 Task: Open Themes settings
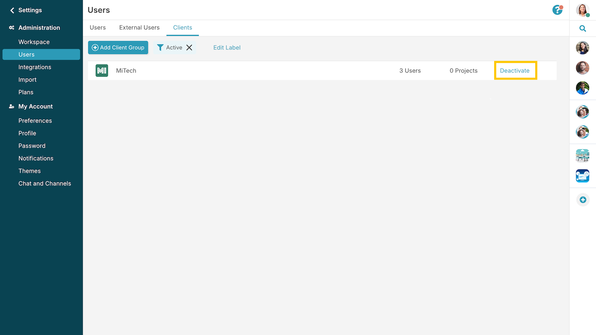coord(29,171)
